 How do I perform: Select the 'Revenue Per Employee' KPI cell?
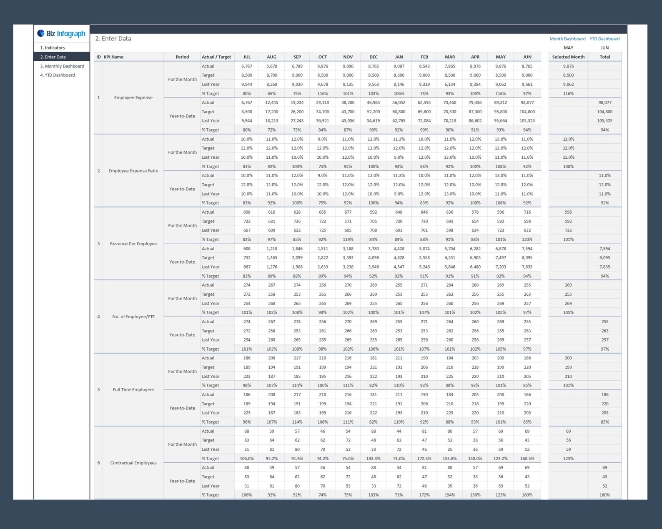(133, 244)
